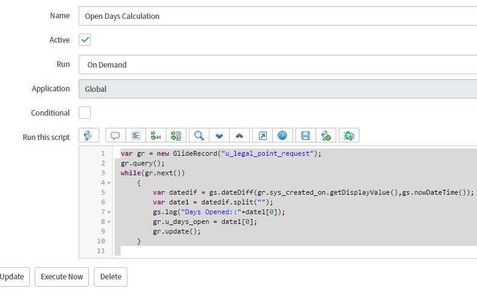Open the Run dropdown showing On Demand

tap(278, 65)
